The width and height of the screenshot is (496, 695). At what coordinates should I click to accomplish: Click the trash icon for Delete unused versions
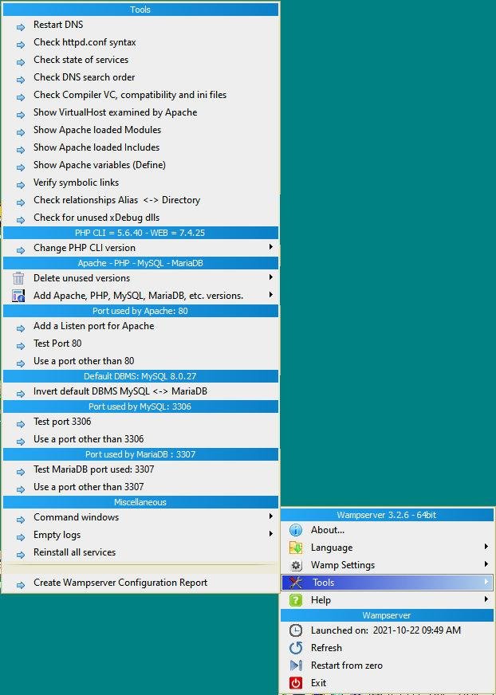[18, 278]
